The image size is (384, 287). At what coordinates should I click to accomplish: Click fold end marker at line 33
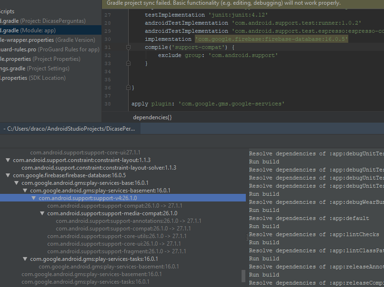[128, 63]
